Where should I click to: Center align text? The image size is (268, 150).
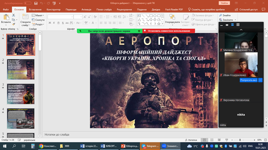click(105, 23)
